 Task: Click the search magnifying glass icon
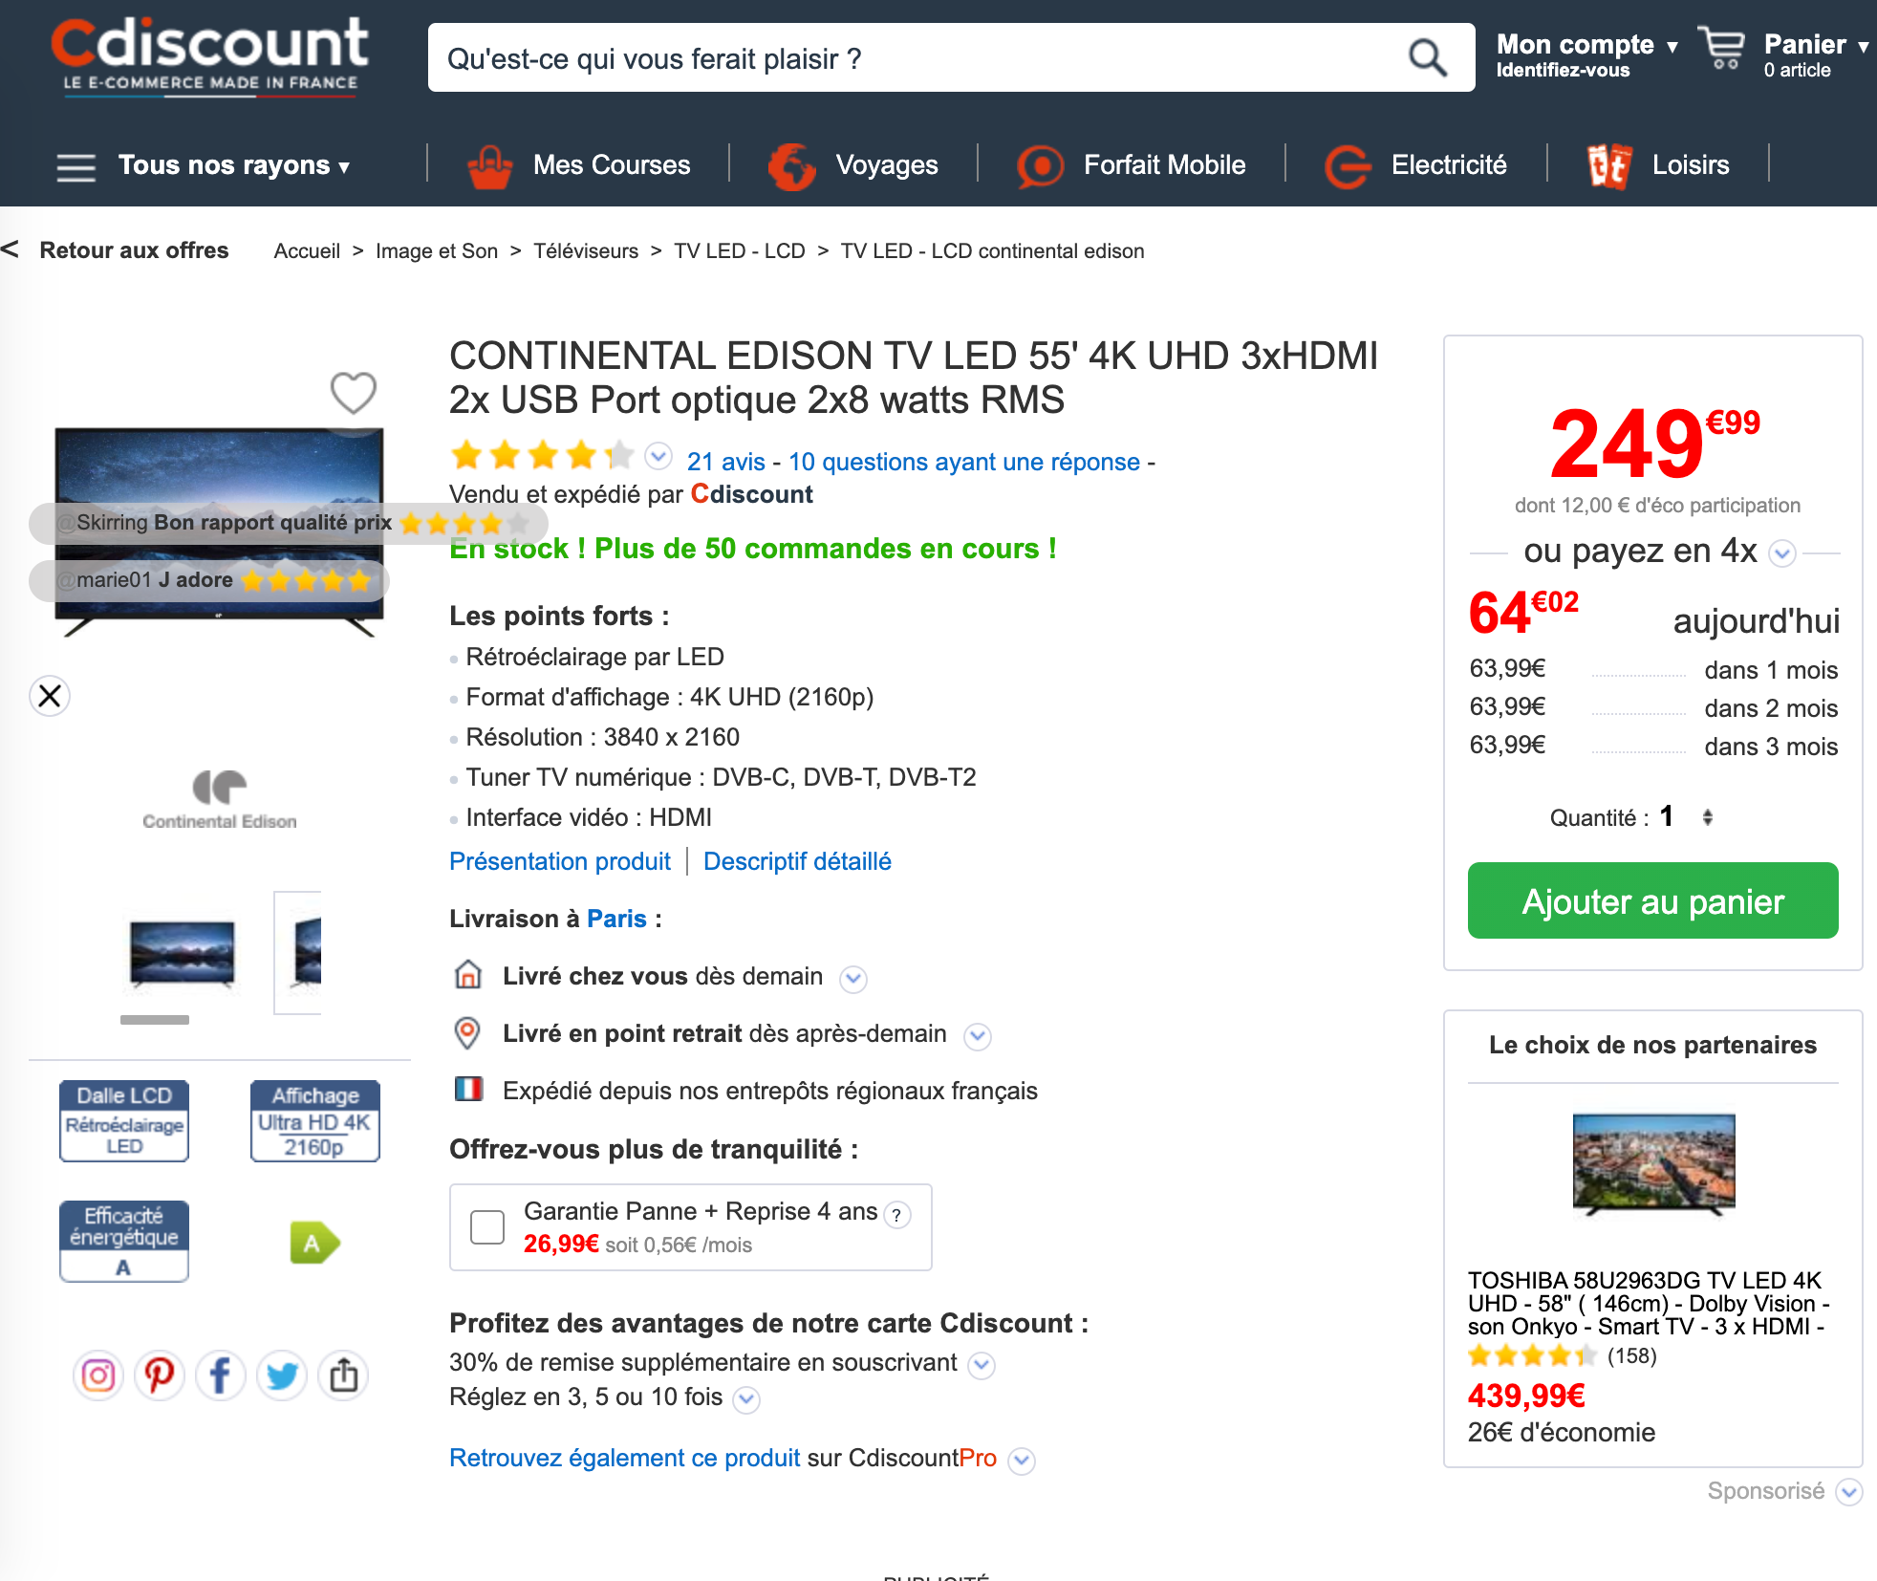coord(1428,58)
